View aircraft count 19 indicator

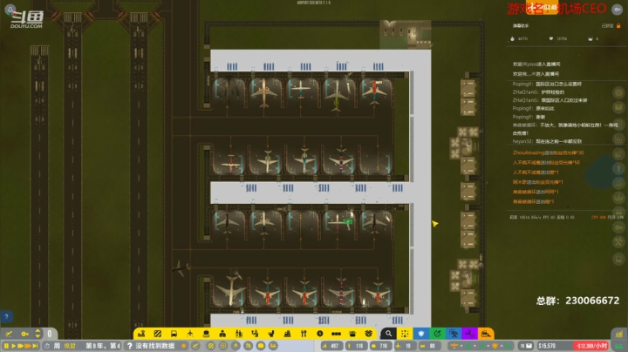point(405,346)
